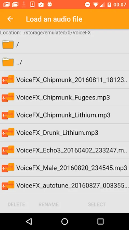Tap the RENAME button

[x=48, y=204]
